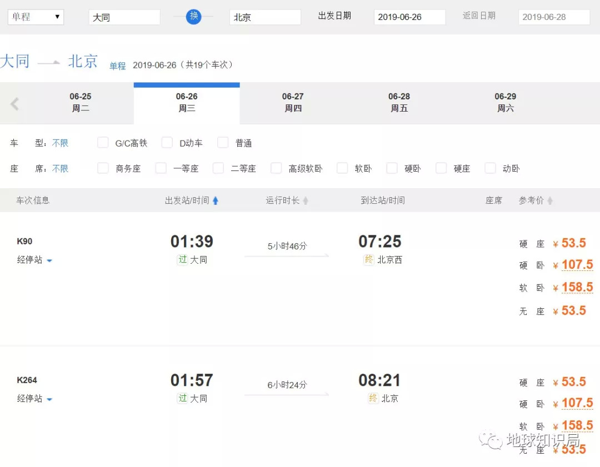
Task: Switch to the 06-28 周五 date tab
Action: pyautogui.click(x=399, y=103)
